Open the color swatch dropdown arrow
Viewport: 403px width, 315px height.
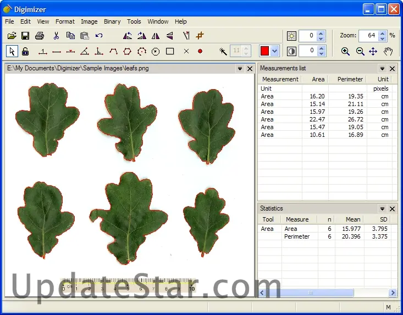point(275,51)
